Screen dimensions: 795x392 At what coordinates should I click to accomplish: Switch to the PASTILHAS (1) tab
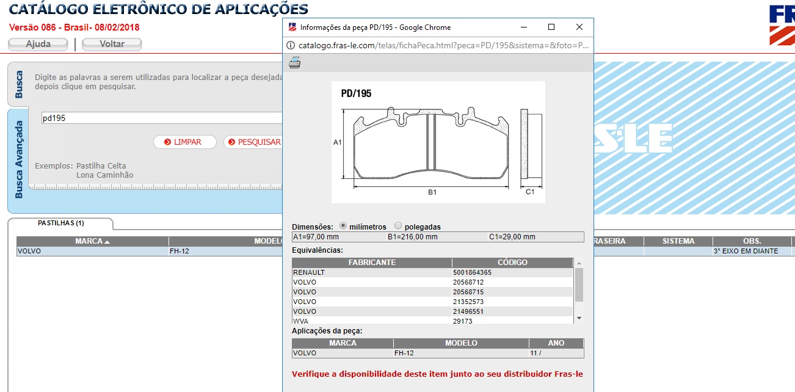(x=61, y=223)
